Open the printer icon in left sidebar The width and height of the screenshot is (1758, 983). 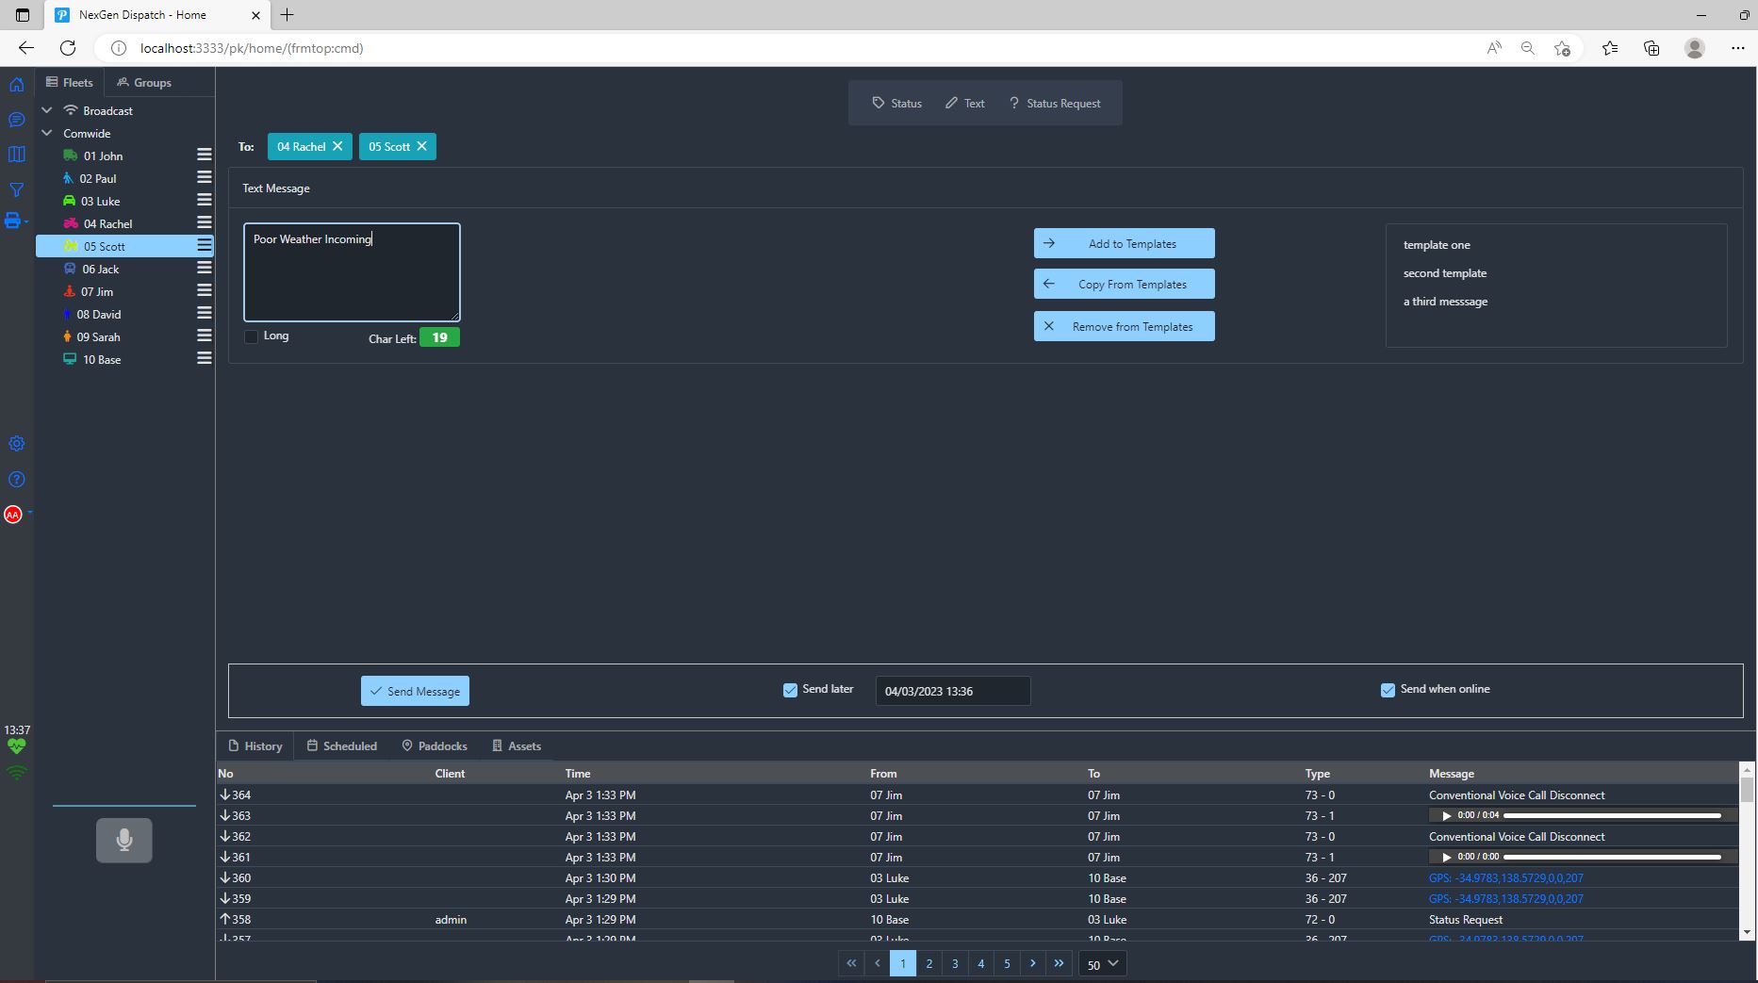(x=12, y=221)
